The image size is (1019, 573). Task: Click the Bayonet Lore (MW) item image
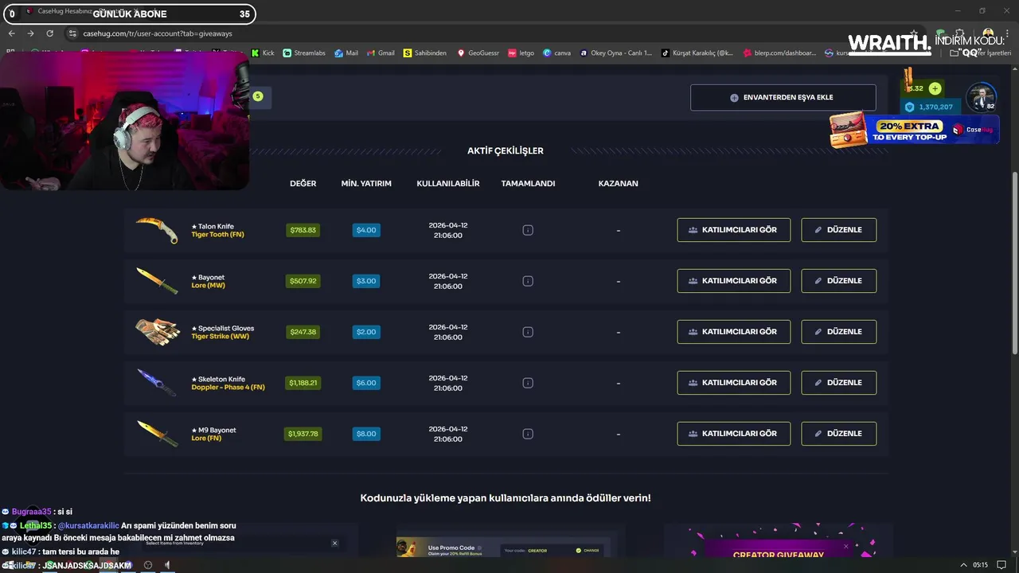[x=157, y=281]
